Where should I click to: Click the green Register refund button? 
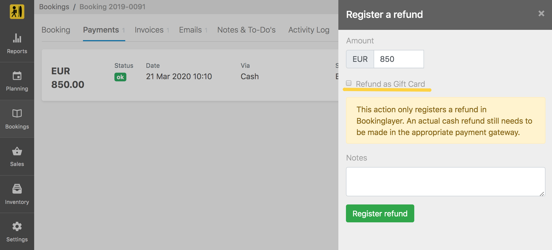tap(380, 213)
